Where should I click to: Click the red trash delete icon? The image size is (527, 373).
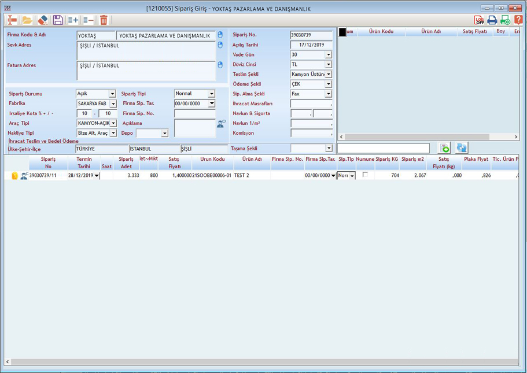tap(104, 20)
